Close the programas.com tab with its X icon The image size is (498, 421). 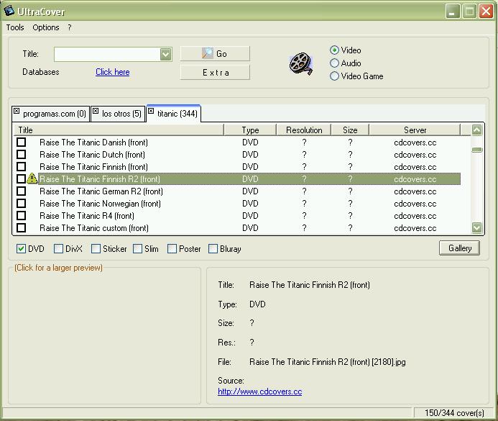tap(17, 111)
